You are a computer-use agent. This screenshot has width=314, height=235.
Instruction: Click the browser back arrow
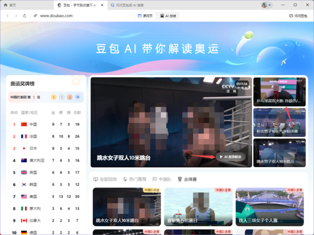8,16
